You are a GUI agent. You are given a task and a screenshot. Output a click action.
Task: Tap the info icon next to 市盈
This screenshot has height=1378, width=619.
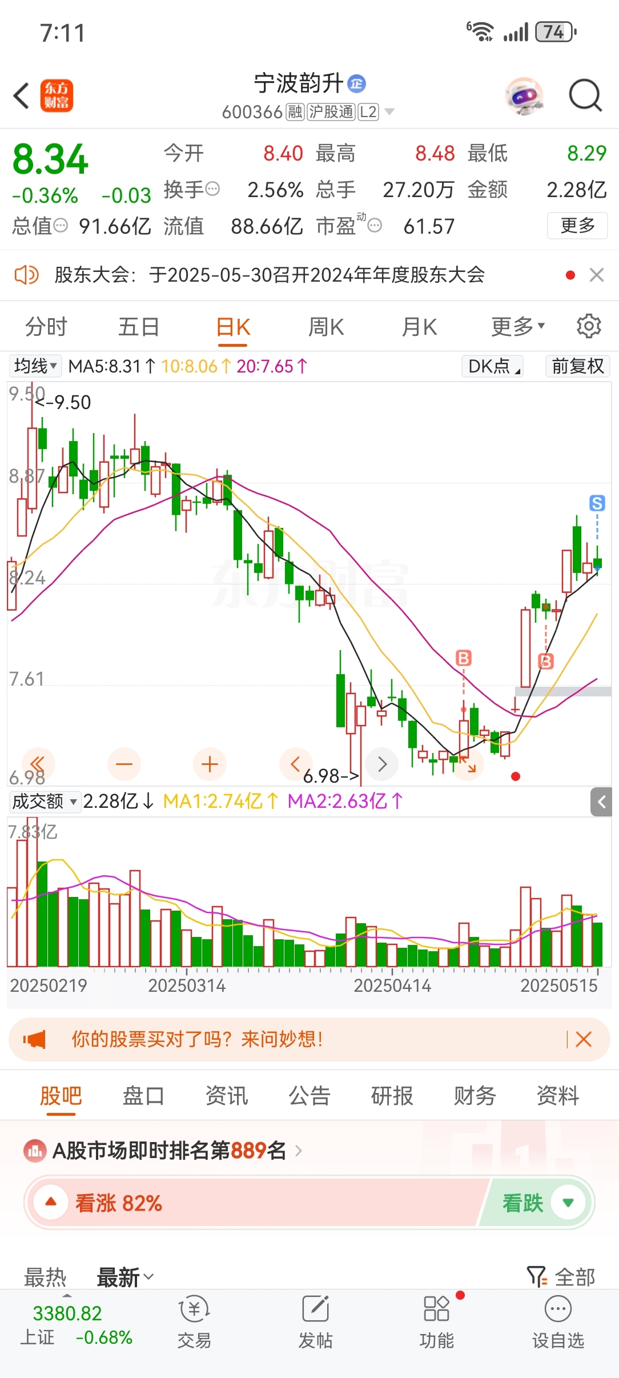[375, 226]
